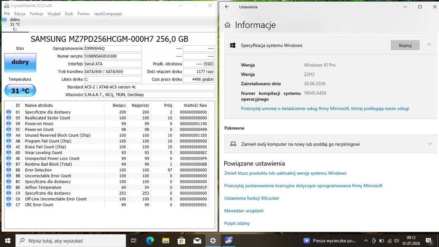Click status icon for Uncorrectable Error Count
This screenshot has height=247, width=439.
click(9, 176)
